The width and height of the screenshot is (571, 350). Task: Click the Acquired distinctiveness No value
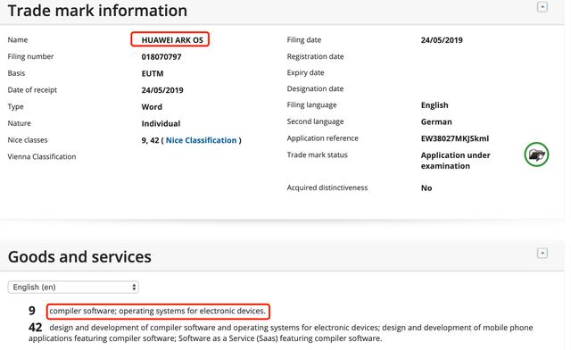click(x=426, y=188)
